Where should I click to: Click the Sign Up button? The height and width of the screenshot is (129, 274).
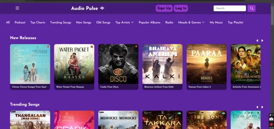coord(164,8)
